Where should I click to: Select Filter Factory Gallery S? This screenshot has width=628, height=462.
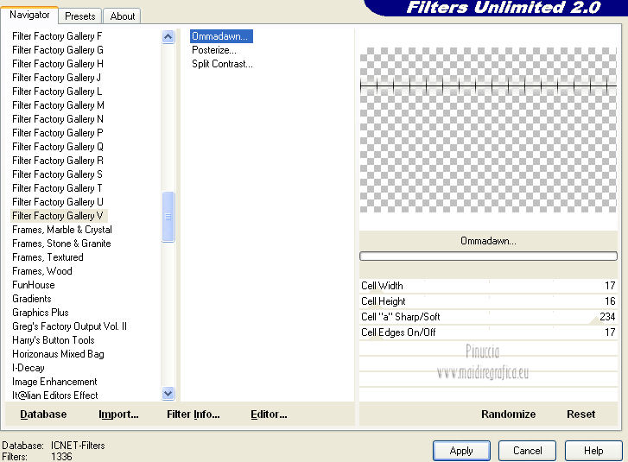coord(57,174)
